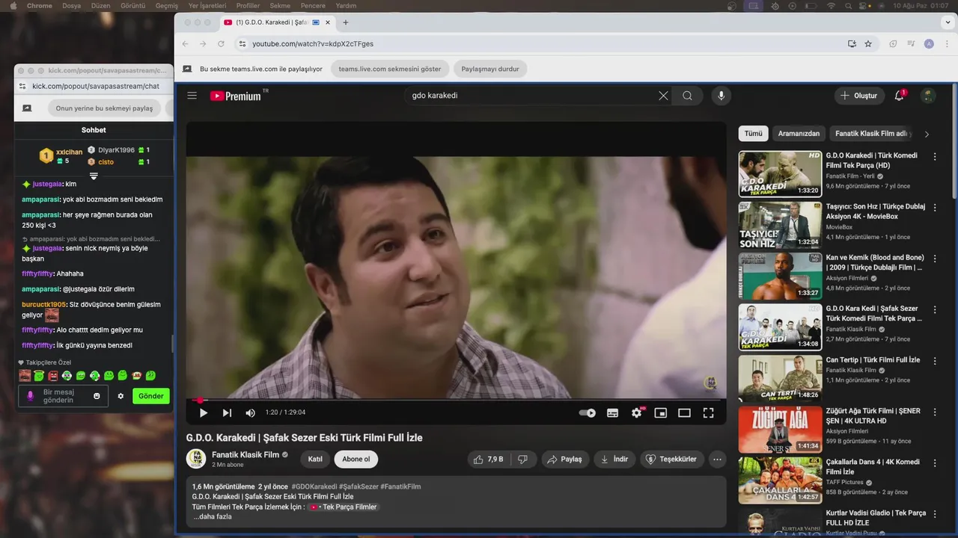The width and height of the screenshot is (958, 538).
Task: Click the YouTube address bar URL
Action: tap(313, 44)
